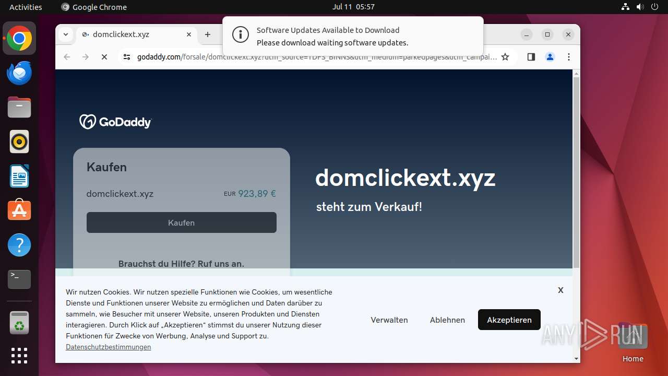The height and width of the screenshot is (376, 668).
Task: Select the domclickext.xyz browser tab
Action: click(x=137, y=34)
